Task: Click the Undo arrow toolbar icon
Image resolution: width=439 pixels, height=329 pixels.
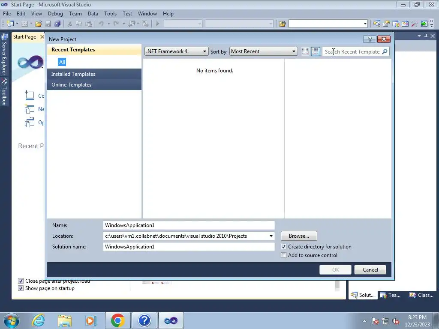Action: (101, 24)
